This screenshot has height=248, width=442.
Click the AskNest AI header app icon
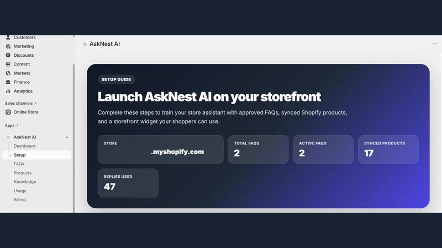tap(85, 44)
